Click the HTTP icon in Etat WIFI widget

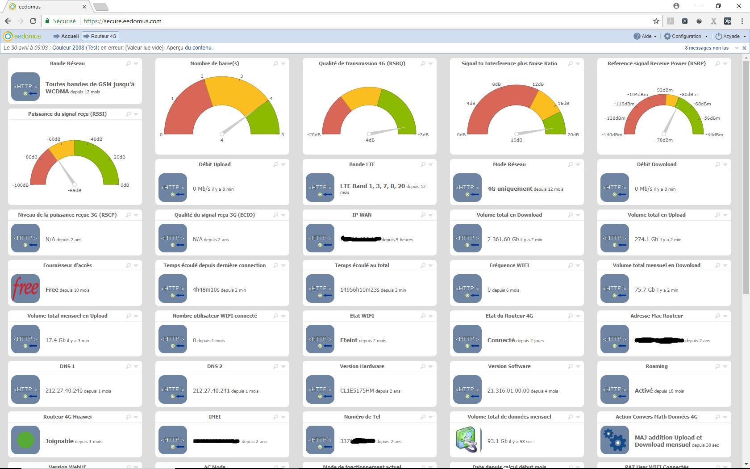(x=320, y=339)
